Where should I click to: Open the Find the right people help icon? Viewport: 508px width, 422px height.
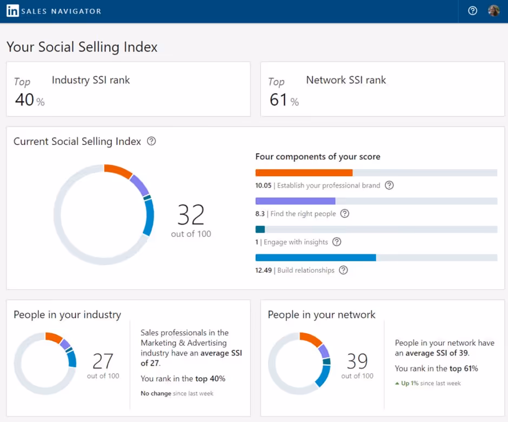coord(344,214)
